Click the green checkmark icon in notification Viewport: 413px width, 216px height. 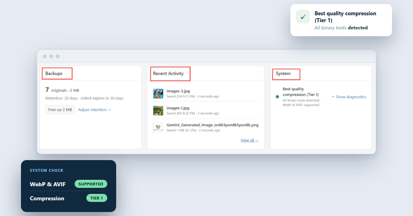point(303,17)
